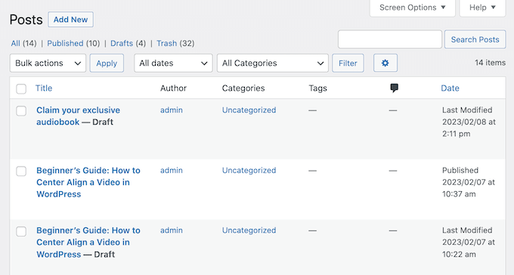Check the published 'Beginner's Guide' post checkbox
The height and width of the screenshot is (275, 514).
click(x=21, y=171)
